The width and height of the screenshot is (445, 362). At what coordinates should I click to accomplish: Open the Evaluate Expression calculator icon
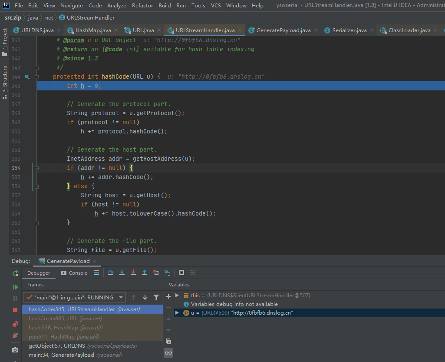[x=181, y=272]
